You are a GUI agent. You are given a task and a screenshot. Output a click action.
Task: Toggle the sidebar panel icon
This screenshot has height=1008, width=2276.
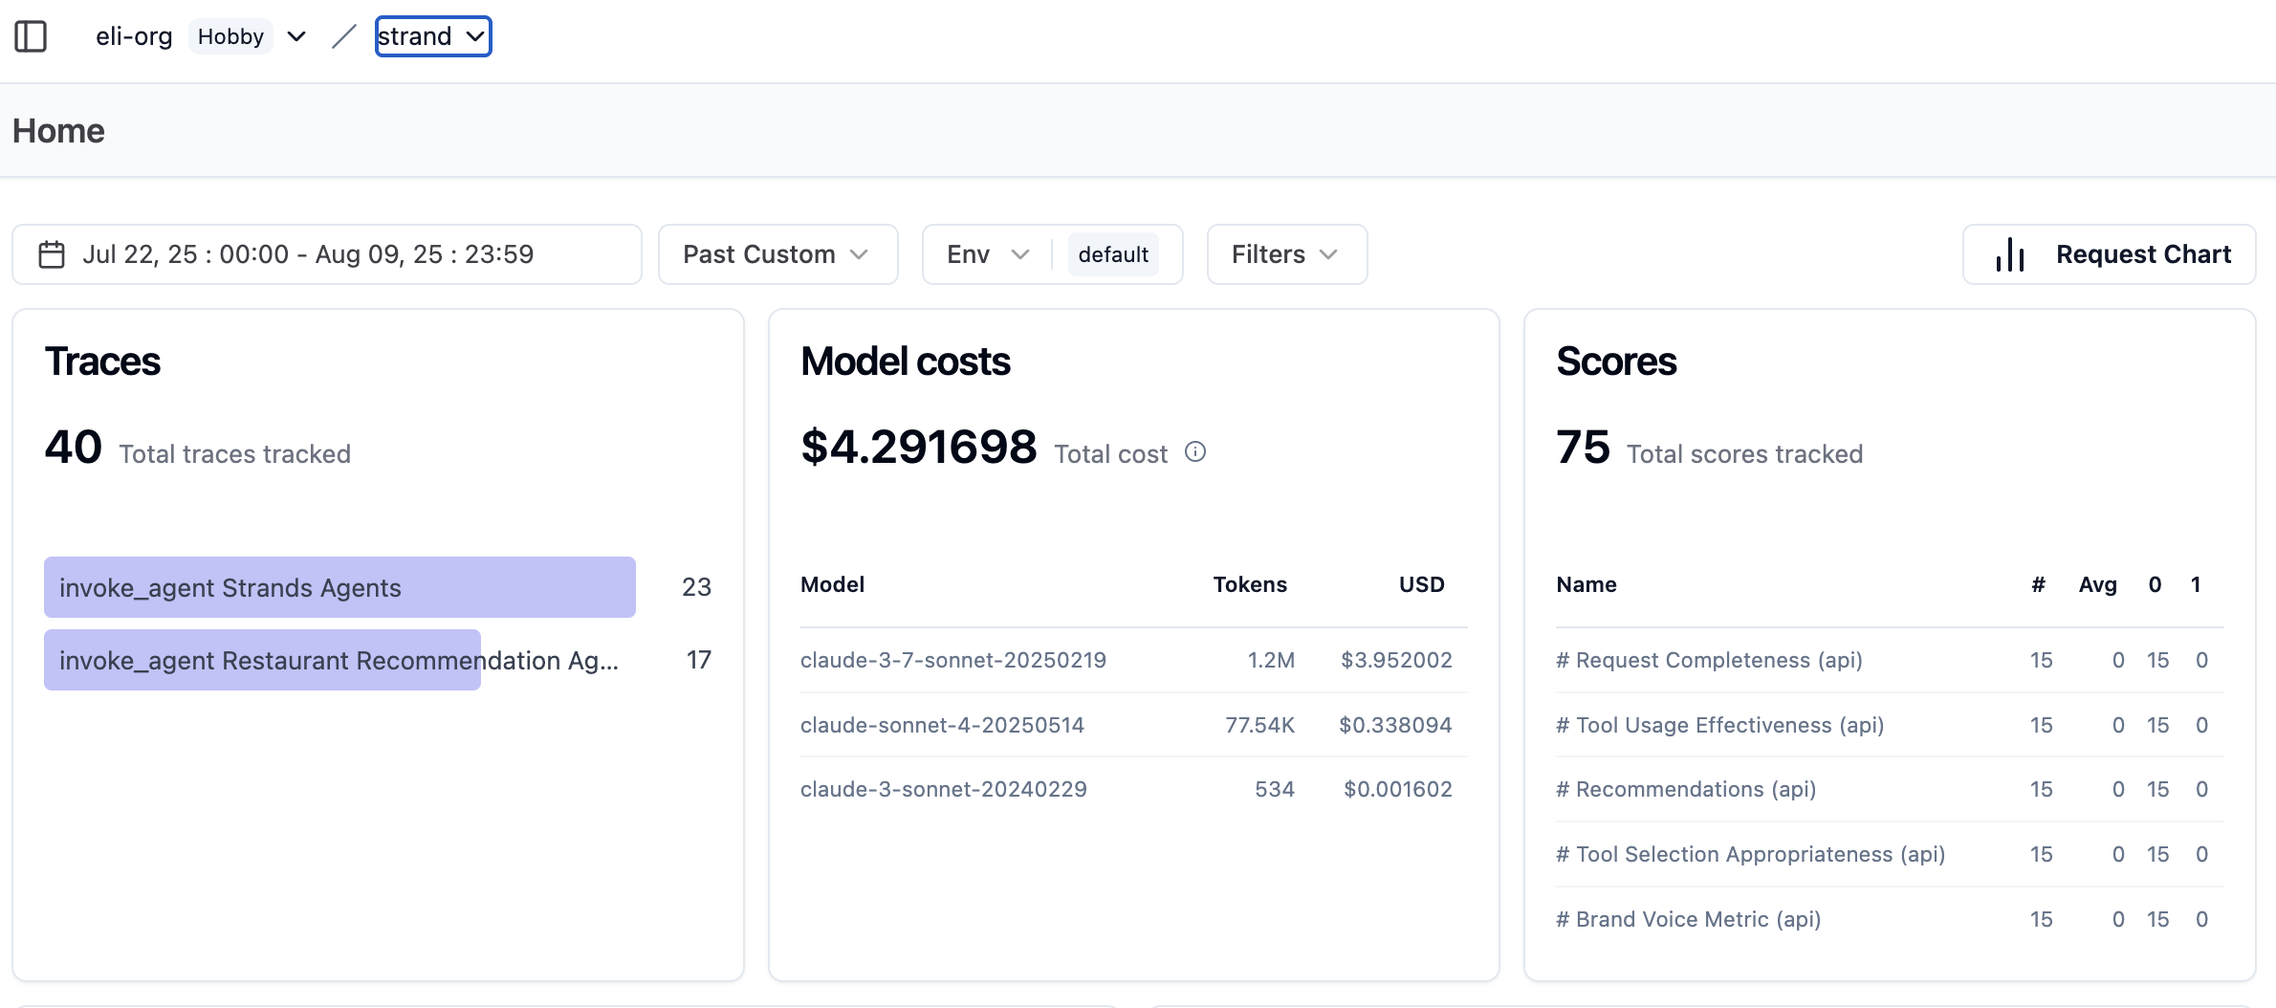(31, 36)
